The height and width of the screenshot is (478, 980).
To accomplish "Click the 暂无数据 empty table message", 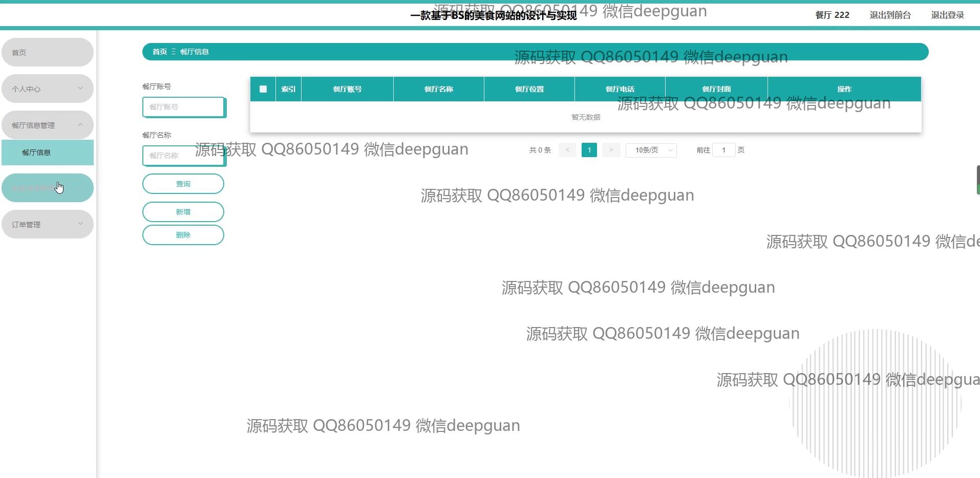I will click(586, 117).
